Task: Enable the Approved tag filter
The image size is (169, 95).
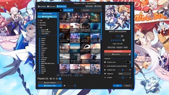Action: point(40,30)
